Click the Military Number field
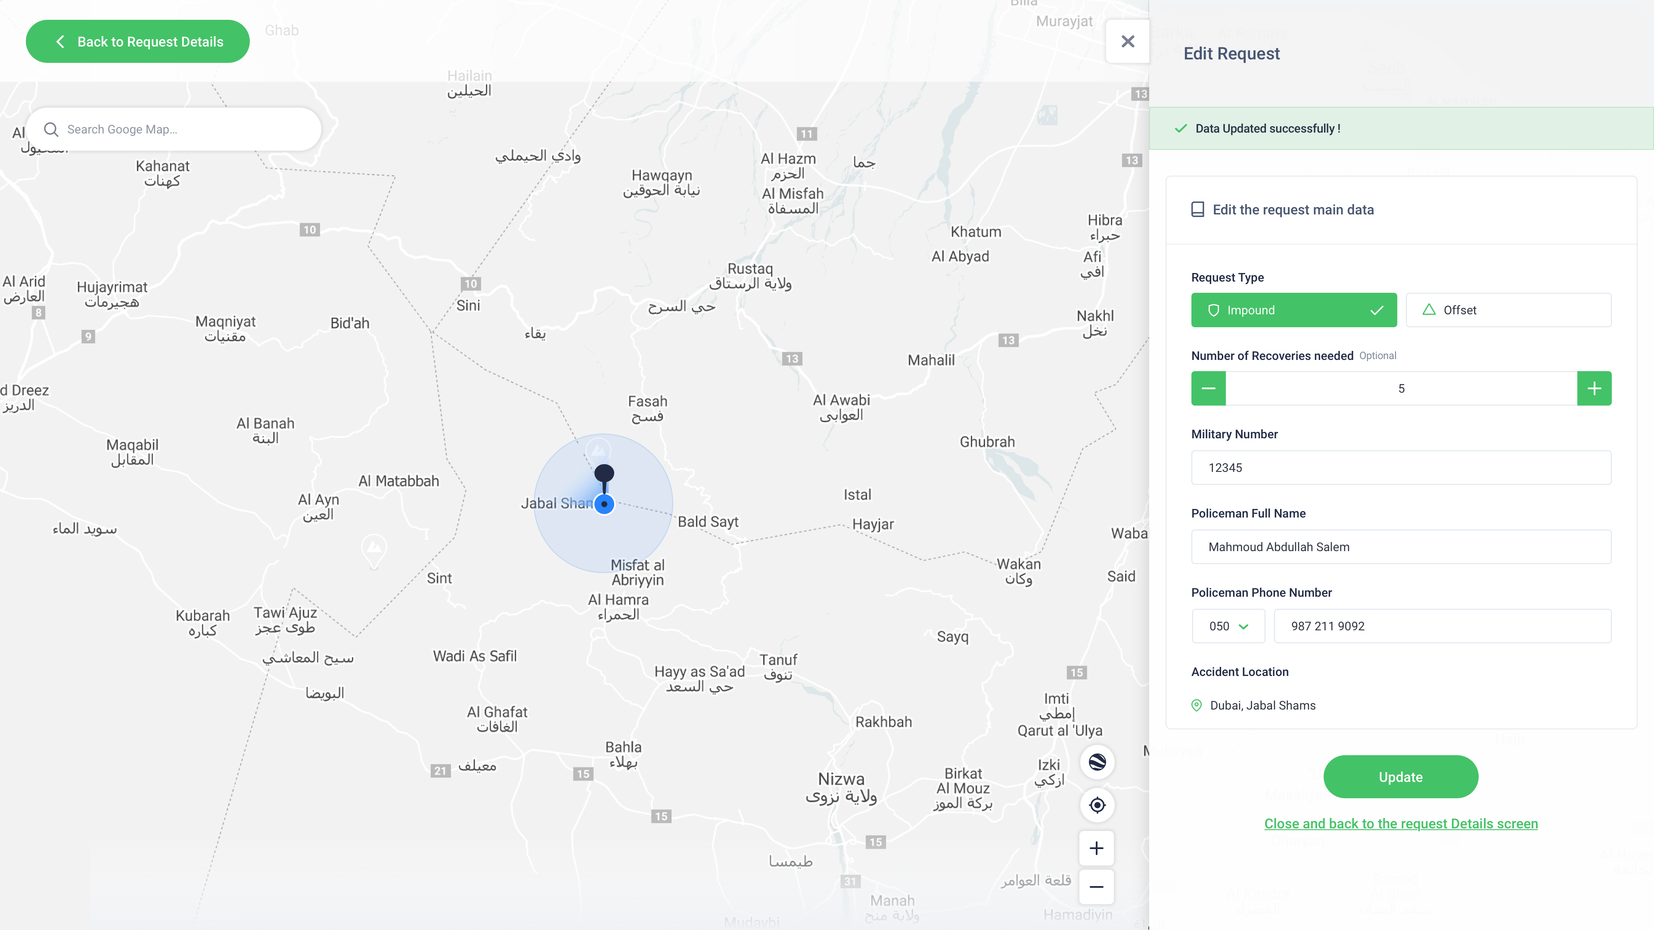This screenshot has height=930, width=1654. [x=1401, y=468]
